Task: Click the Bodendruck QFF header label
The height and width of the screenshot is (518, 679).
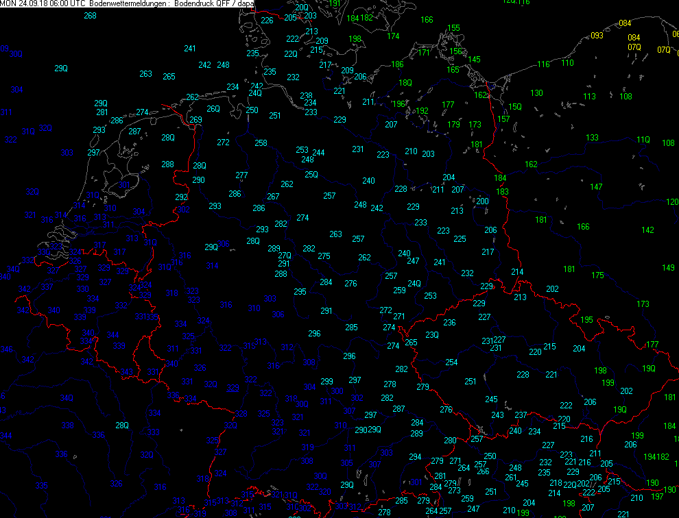Action: (205, 3)
